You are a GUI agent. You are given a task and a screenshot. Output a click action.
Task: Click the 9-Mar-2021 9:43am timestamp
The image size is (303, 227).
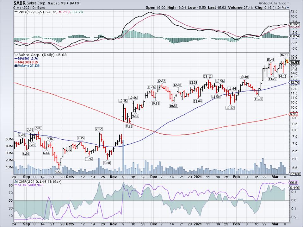[29, 8]
